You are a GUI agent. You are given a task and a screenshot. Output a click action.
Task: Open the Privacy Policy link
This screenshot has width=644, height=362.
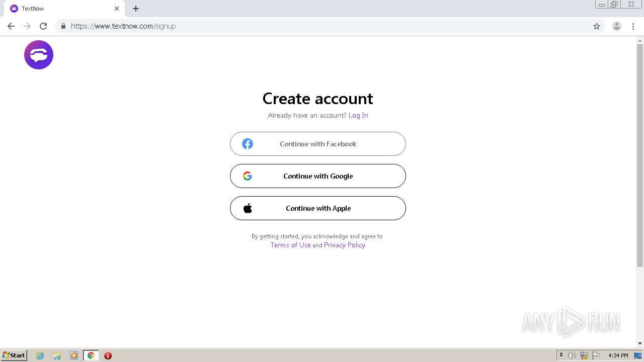coord(345,245)
